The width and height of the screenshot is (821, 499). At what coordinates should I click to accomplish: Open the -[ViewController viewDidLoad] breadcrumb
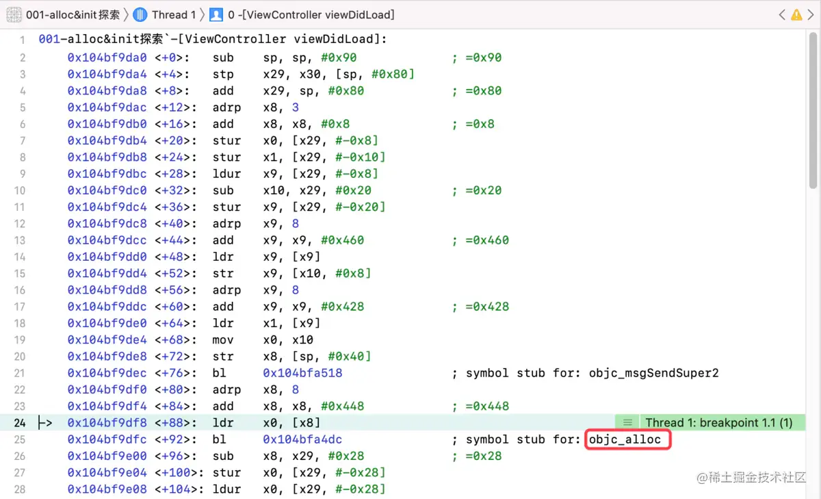tap(311, 14)
